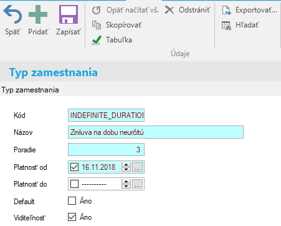Click the Odstrániť delete X icon

pyautogui.click(x=169, y=10)
